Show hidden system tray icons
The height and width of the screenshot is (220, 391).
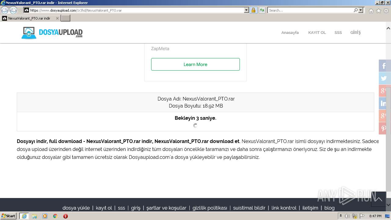(x=341, y=216)
